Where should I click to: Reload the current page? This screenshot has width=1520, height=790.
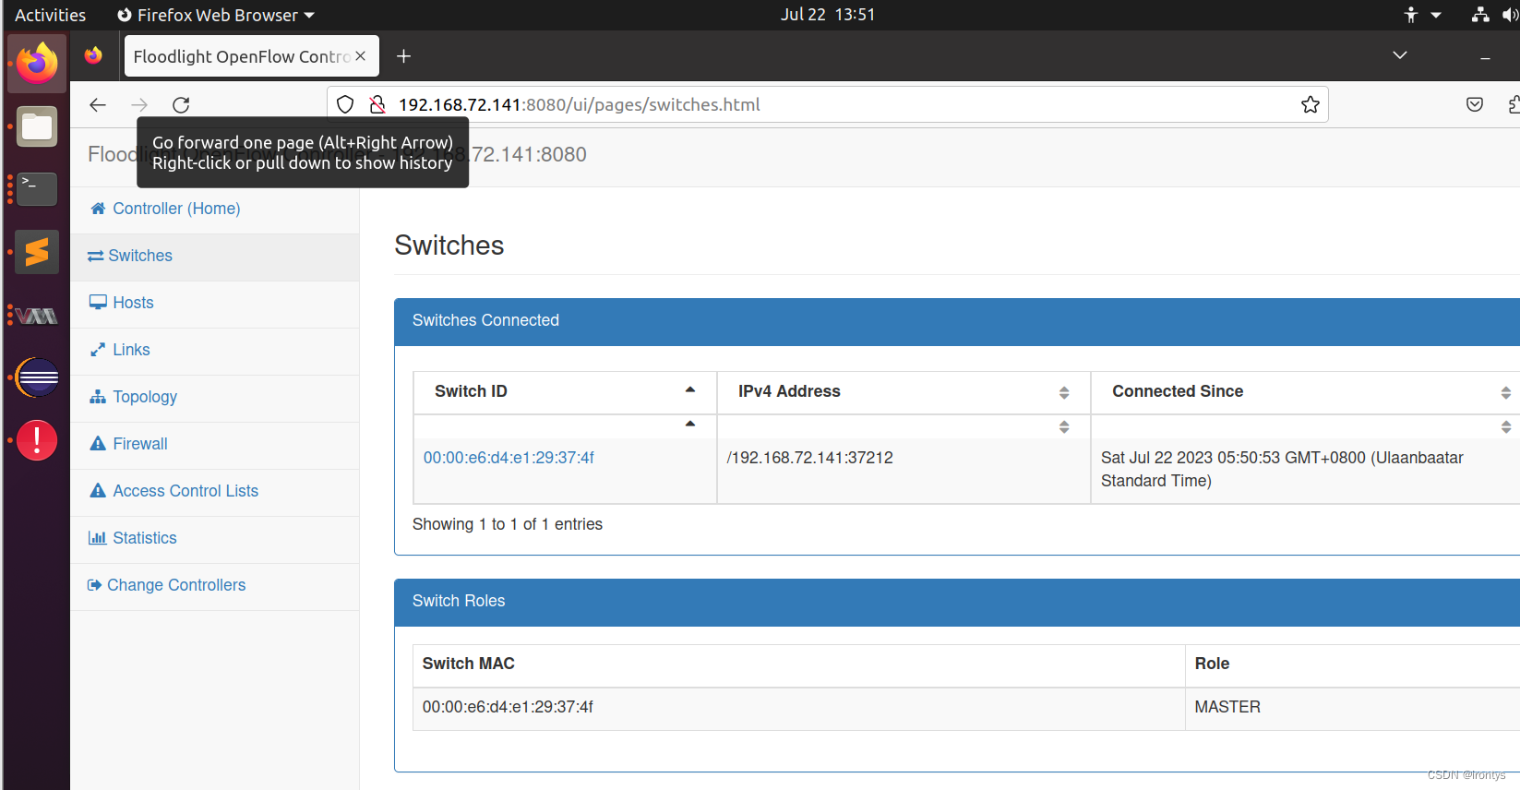[x=181, y=104]
